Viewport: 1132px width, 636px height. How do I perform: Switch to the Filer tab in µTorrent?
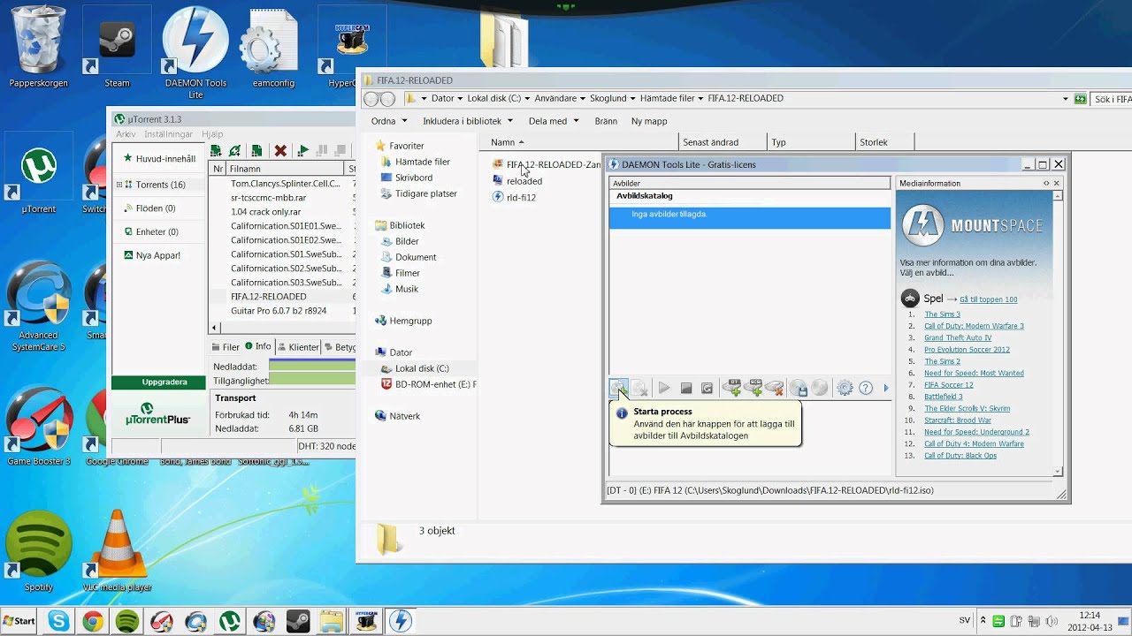(x=226, y=347)
